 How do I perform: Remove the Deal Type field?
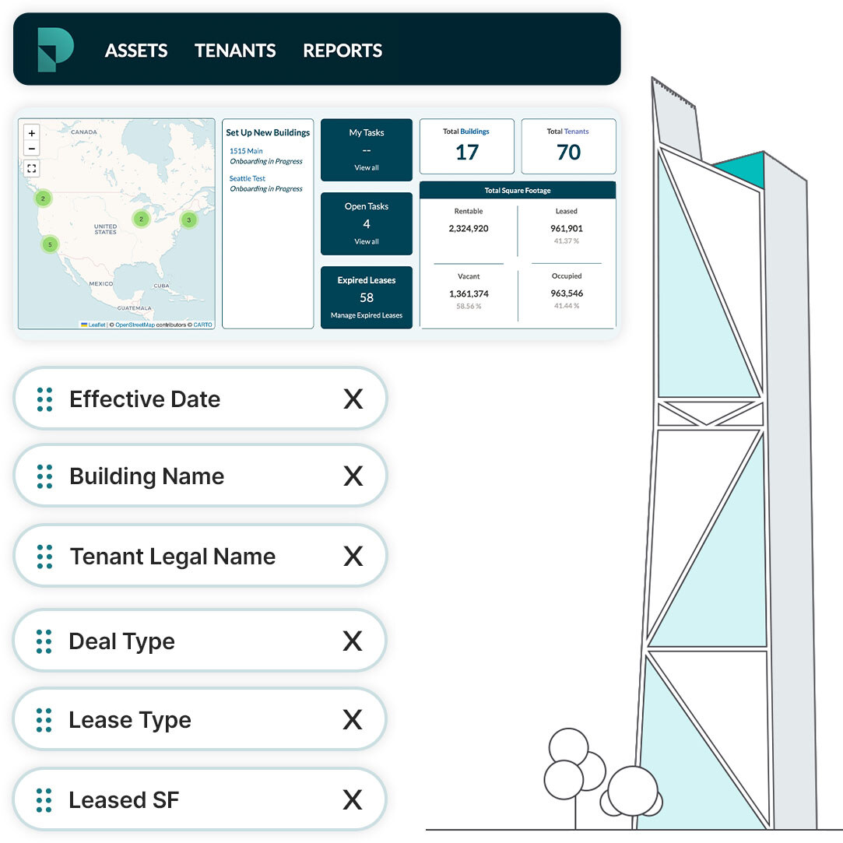353,641
